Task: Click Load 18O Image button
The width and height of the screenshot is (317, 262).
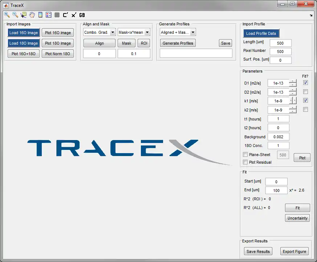Action: (x=24, y=43)
